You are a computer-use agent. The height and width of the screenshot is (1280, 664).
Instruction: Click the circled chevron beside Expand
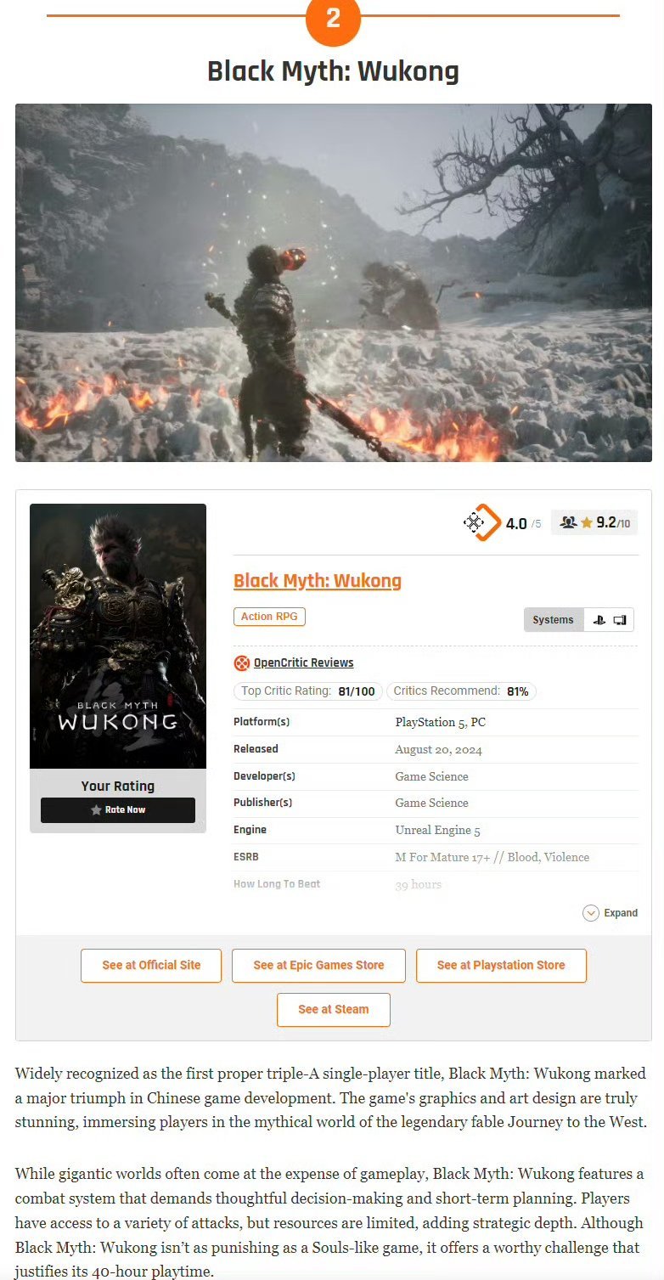tap(591, 913)
